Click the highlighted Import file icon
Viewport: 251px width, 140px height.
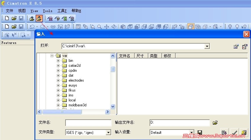(39, 18)
